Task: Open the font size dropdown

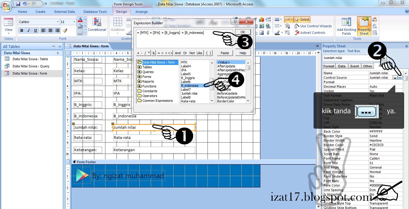Action: click(74, 22)
